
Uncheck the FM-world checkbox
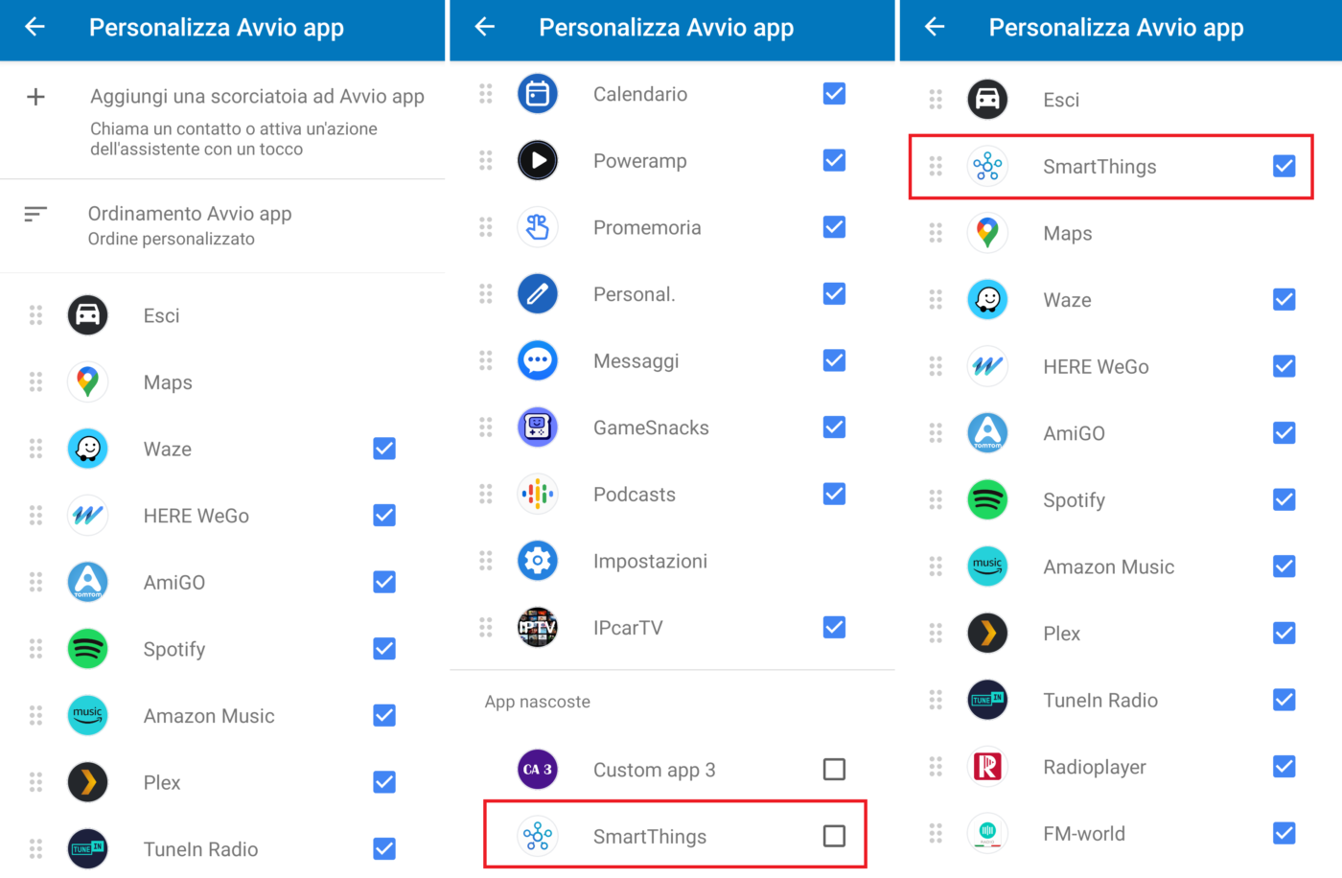click(x=1284, y=833)
